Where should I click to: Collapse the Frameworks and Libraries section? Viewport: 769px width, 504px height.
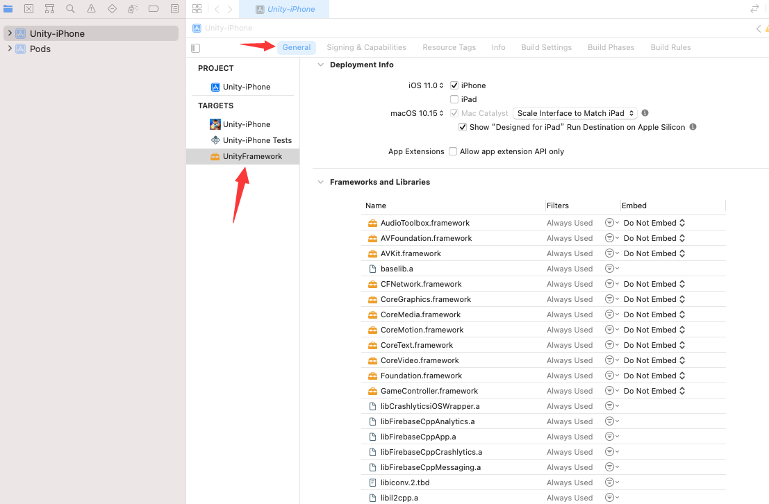(x=321, y=182)
